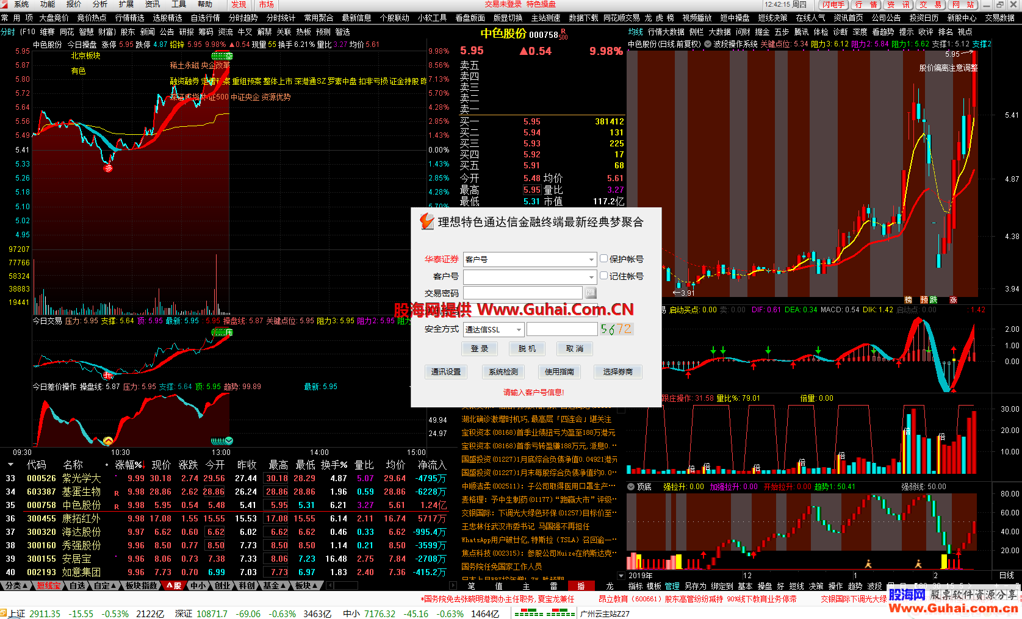Open 龙虎榜 in the toolbar
The image size is (1022, 619).
[x=660, y=18]
